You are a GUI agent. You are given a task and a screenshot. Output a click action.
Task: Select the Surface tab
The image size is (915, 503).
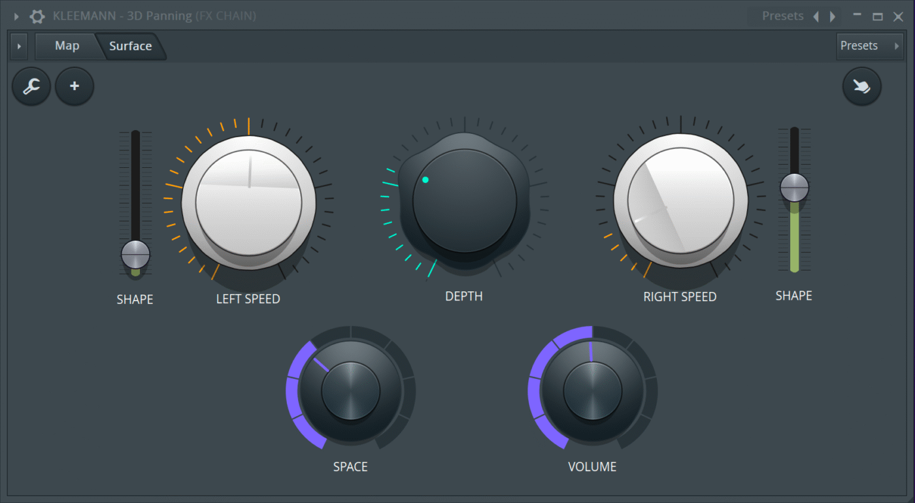pyautogui.click(x=130, y=46)
